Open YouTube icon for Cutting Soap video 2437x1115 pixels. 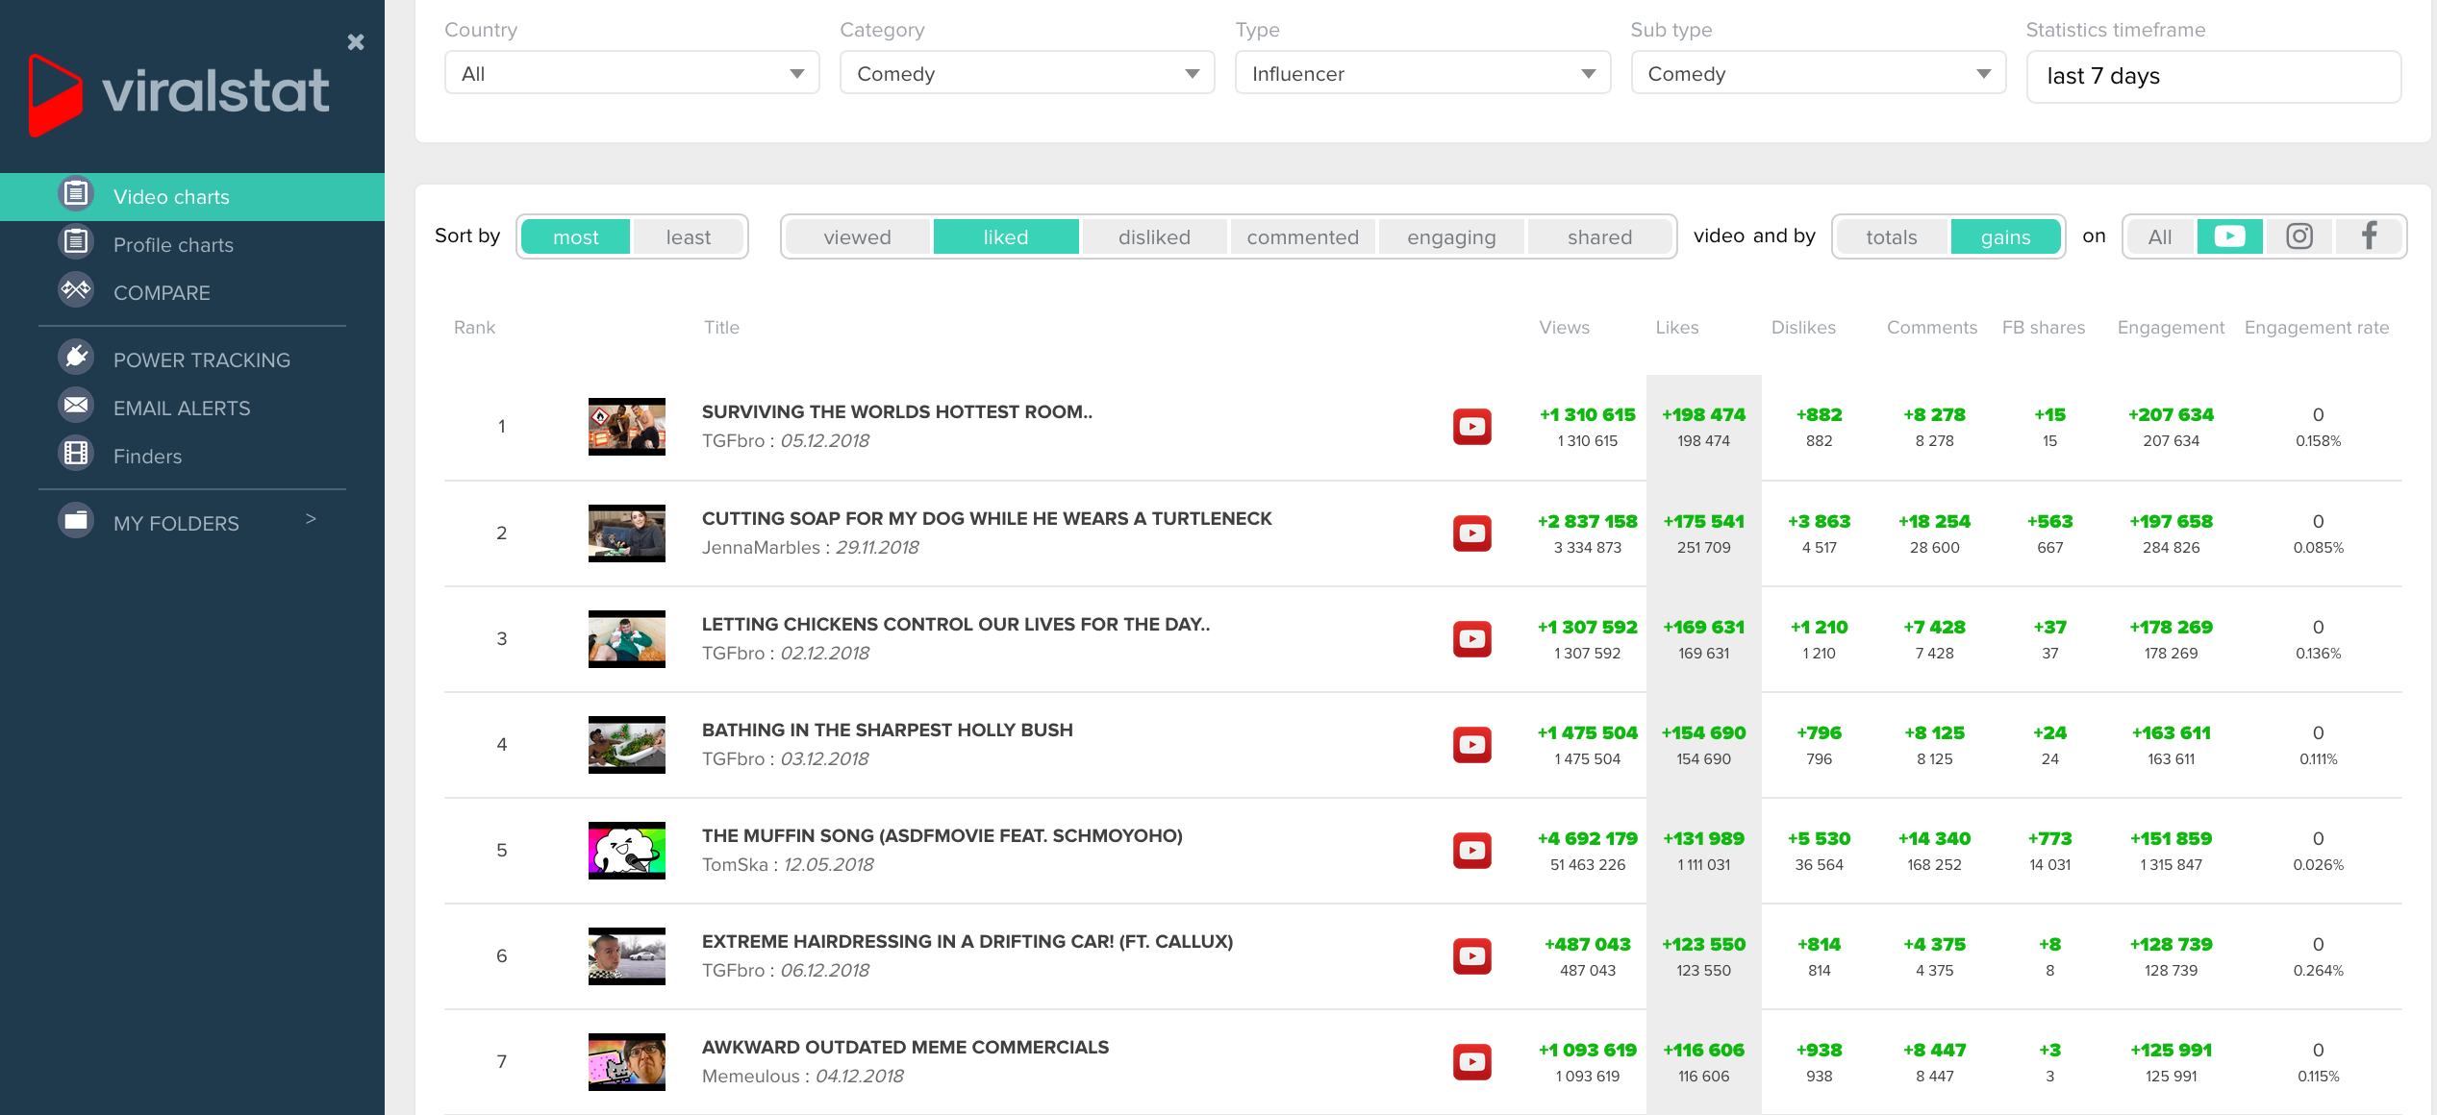(x=1471, y=533)
